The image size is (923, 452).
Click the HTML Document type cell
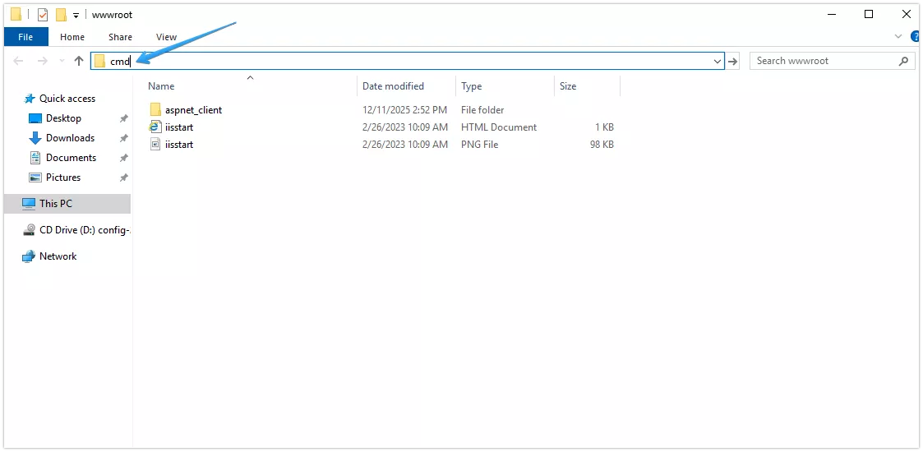pyautogui.click(x=499, y=127)
